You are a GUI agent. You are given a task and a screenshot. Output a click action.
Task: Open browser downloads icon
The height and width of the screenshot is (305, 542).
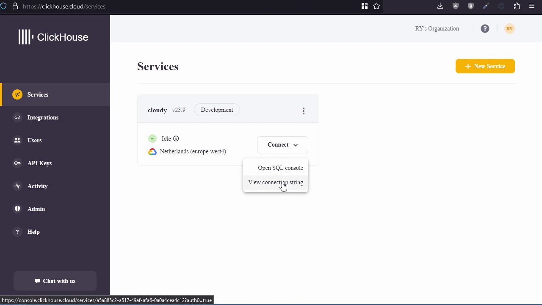[x=440, y=6]
